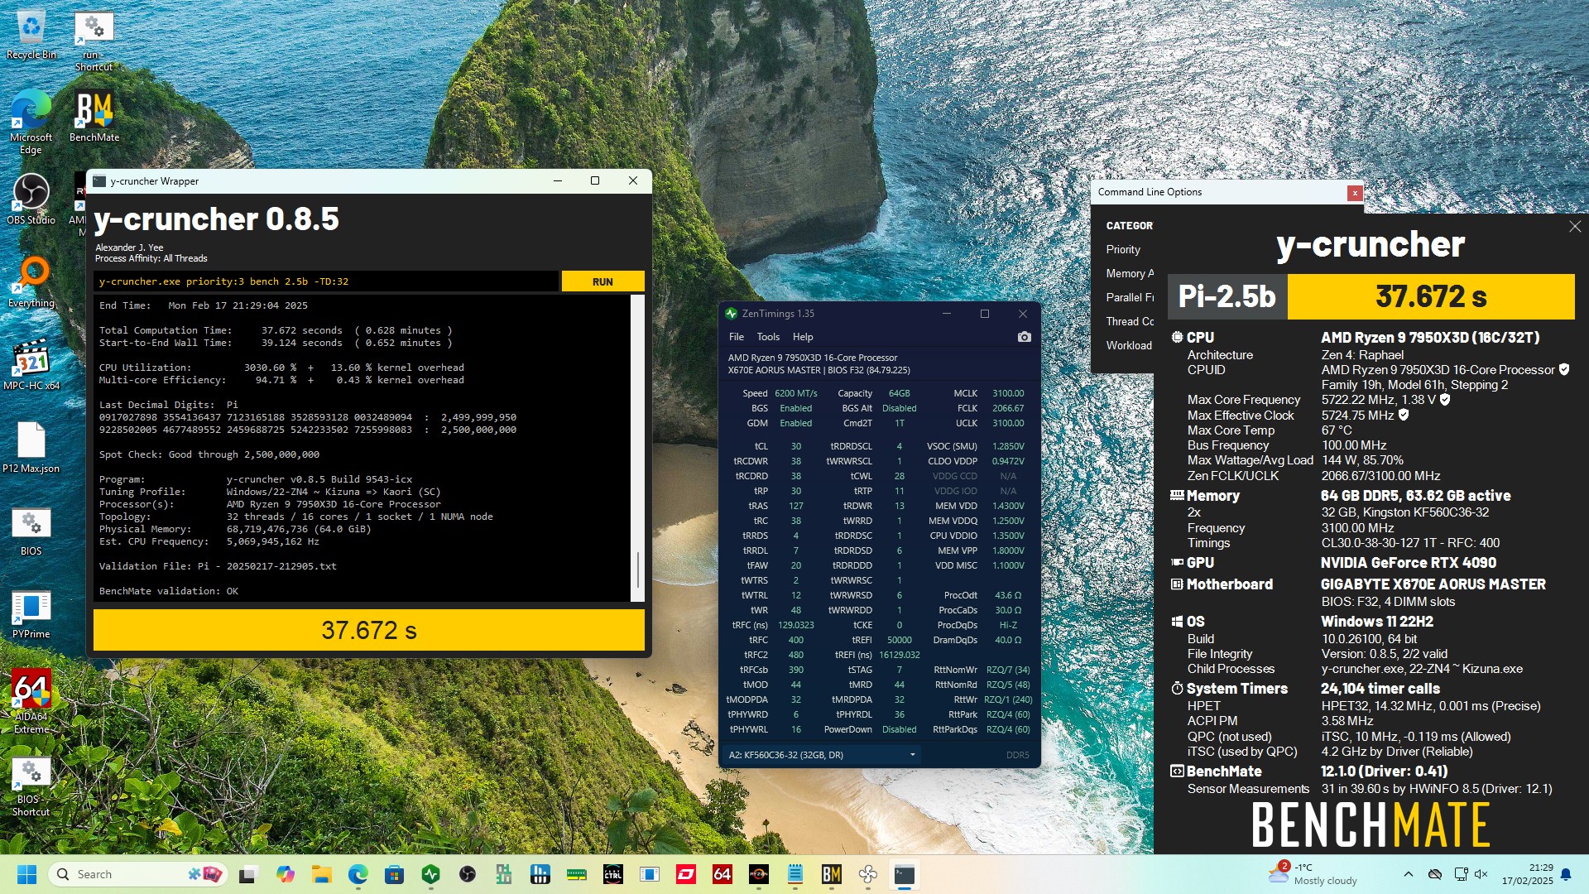This screenshot has width=1589, height=894.
Task: Open File Explorer from the taskbar
Action: tap(322, 874)
